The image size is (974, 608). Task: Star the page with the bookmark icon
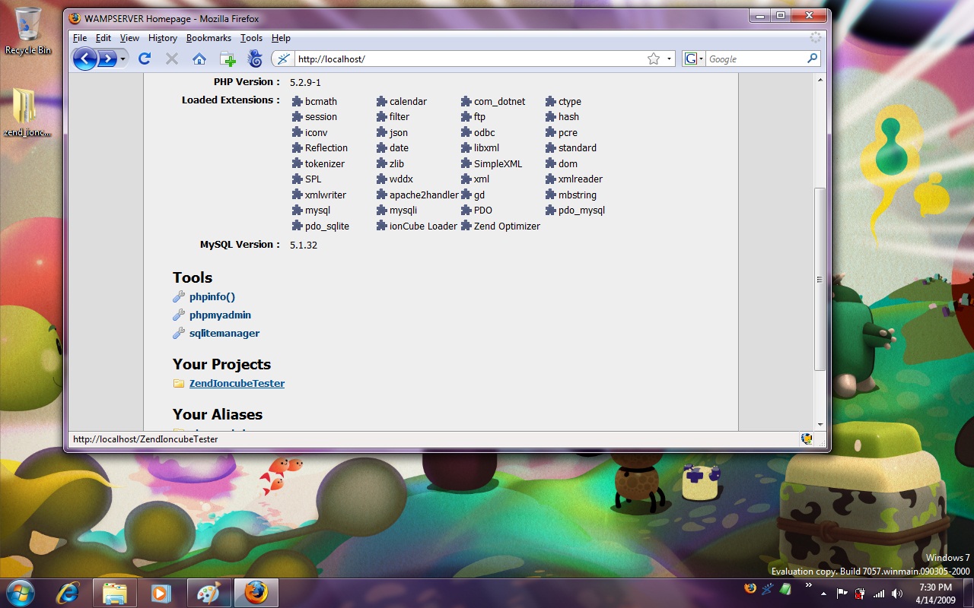(653, 59)
